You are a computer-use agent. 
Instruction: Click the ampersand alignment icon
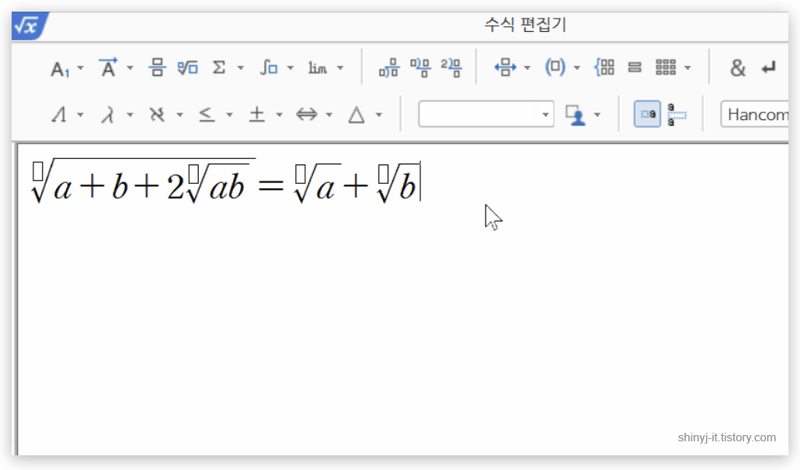click(738, 67)
